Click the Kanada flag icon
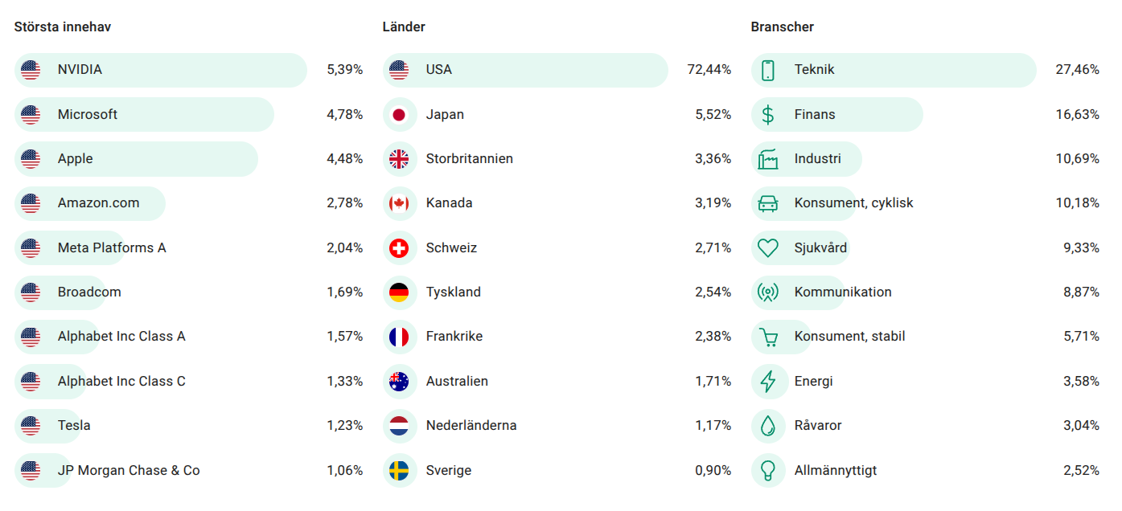 399,203
